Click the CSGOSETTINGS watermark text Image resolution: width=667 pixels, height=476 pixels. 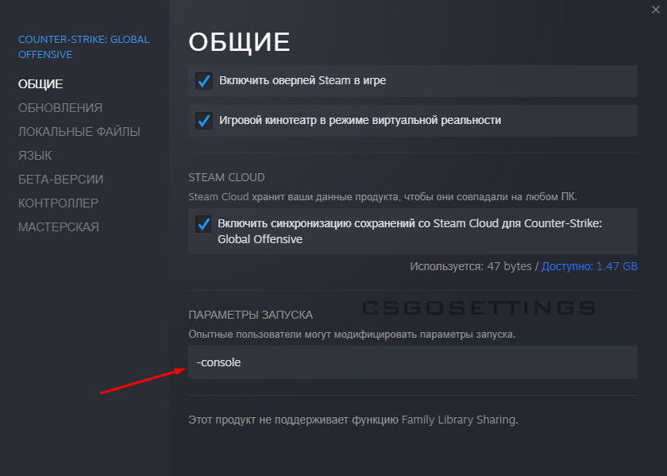(x=478, y=308)
